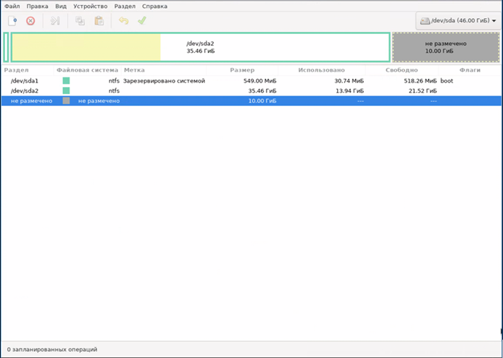Click the New partition toolbar icon

click(12, 21)
